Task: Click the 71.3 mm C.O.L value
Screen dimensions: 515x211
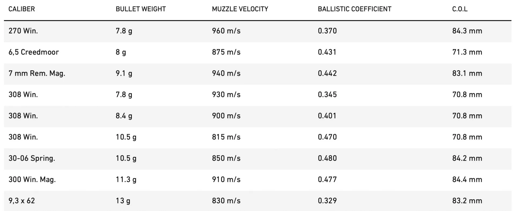Action: point(467,52)
